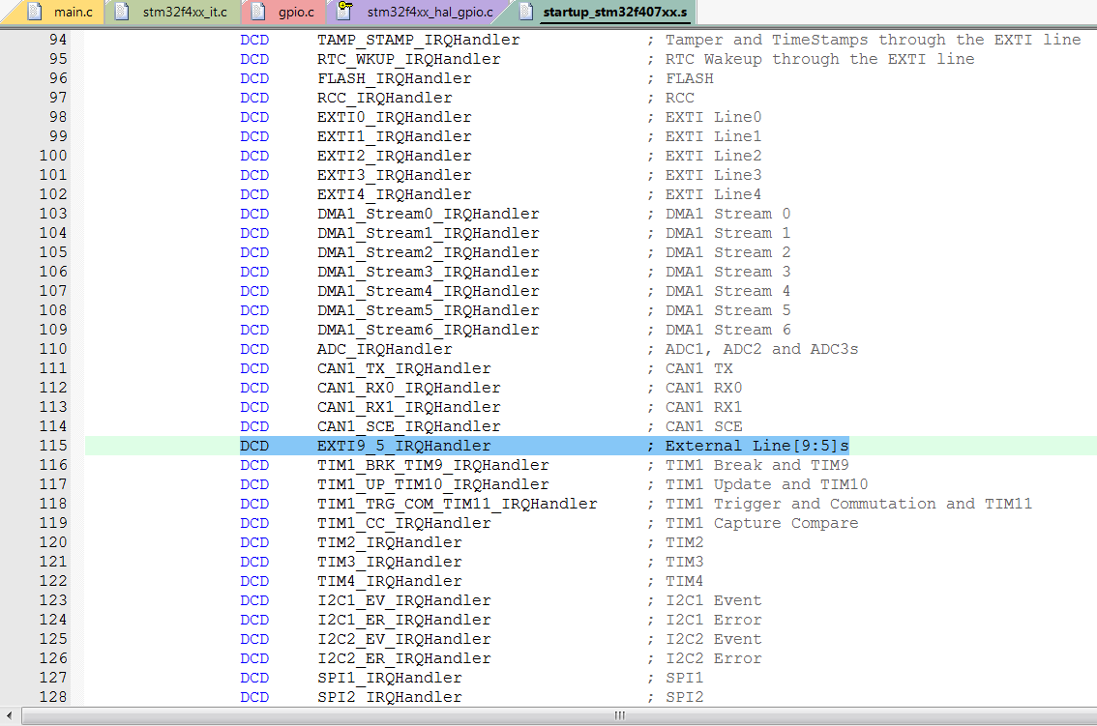Viewport: 1097px width, 726px height.
Task: Click the comment 'Tamper and TimeStamps through the EXTI line'
Action: pos(874,40)
